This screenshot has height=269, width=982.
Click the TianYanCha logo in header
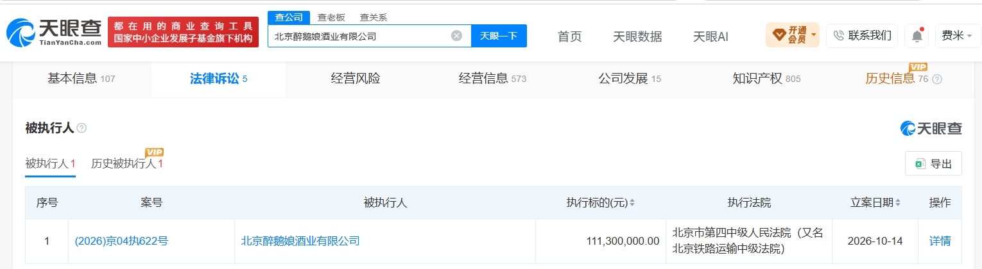(54, 33)
